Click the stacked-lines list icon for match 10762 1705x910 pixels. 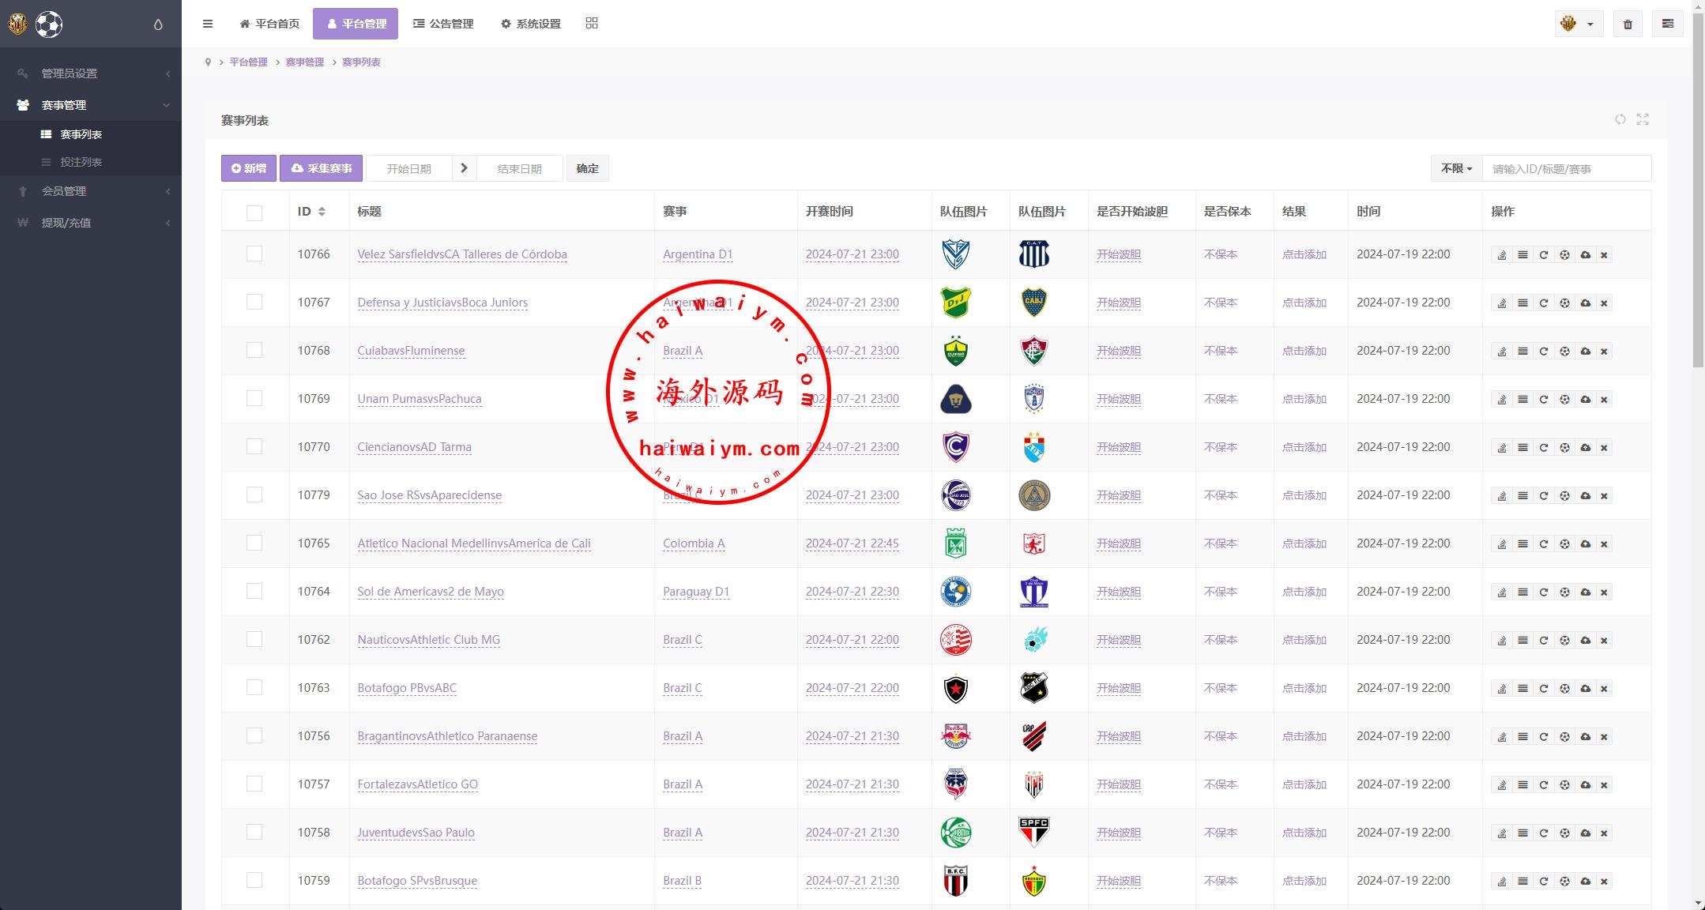coord(1522,641)
